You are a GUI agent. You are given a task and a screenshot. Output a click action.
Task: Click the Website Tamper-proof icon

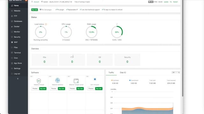point(76,81)
